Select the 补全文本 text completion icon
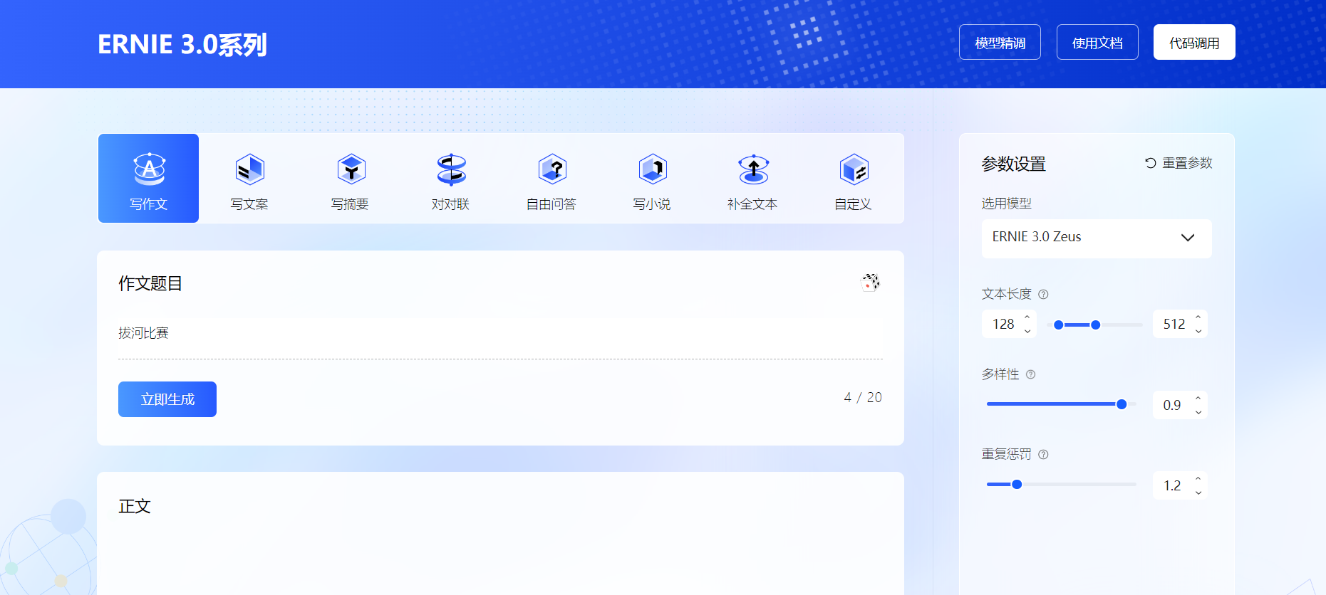Screen dimensions: 1326x595 coord(753,169)
